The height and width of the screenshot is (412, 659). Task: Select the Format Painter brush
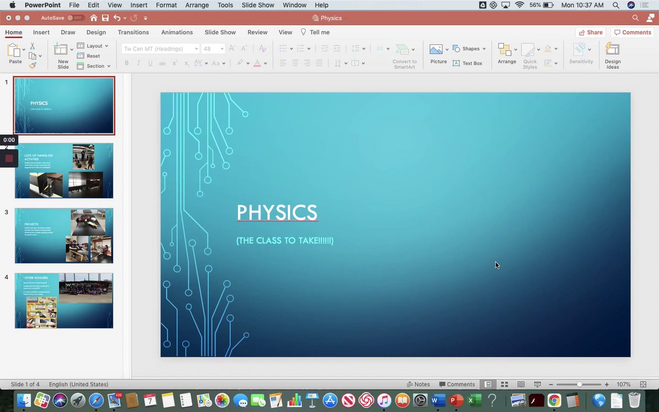point(32,66)
